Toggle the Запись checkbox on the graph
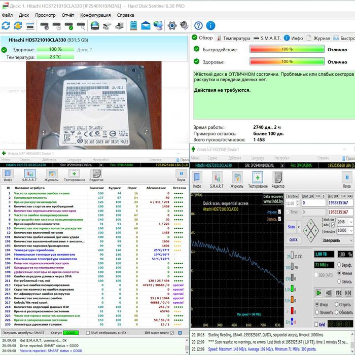 click(x=279, y=219)
